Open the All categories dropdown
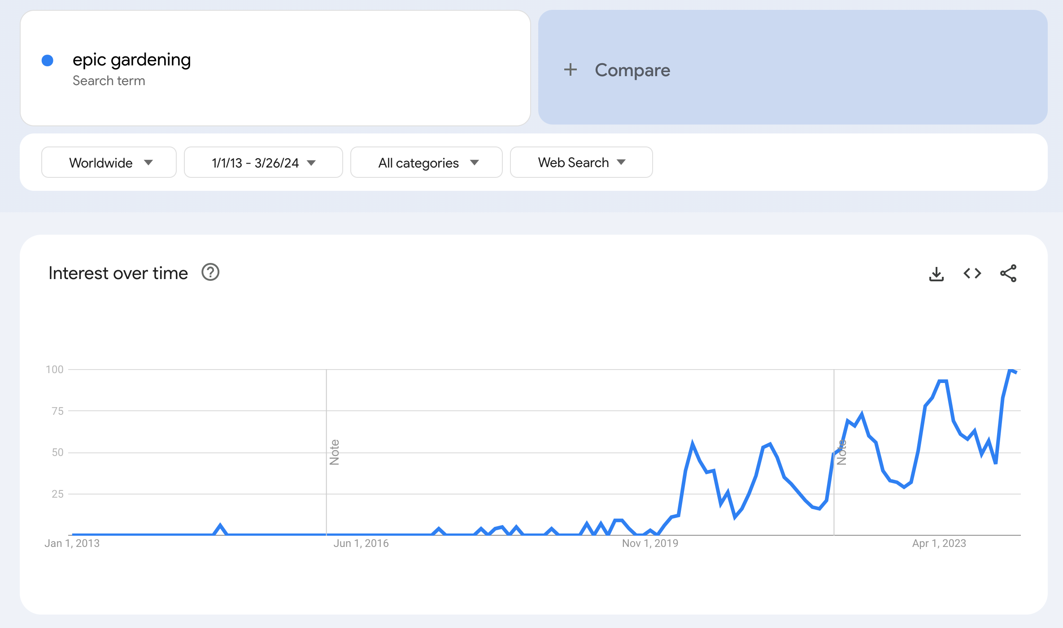 point(426,163)
